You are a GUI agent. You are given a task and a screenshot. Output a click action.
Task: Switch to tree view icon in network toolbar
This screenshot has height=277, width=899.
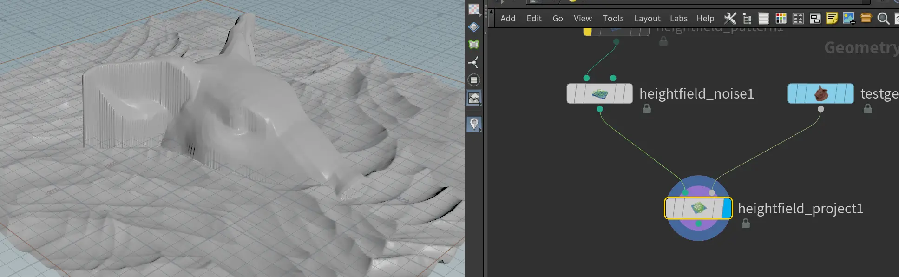747,18
